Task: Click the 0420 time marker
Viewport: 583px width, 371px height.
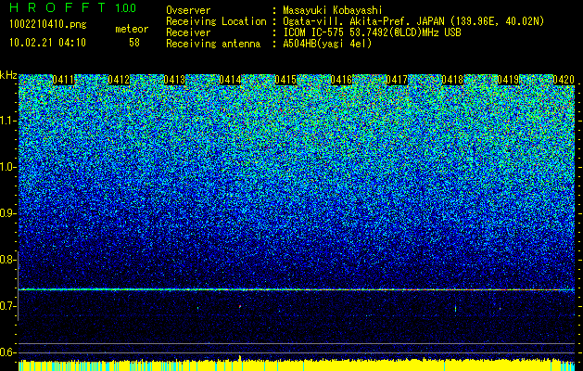Action: tap(564, 80)
